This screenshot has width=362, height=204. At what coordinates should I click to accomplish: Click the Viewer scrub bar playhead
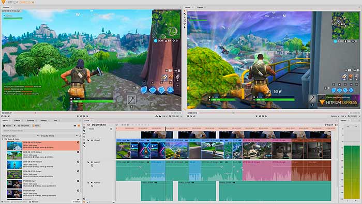pos(233,113)
